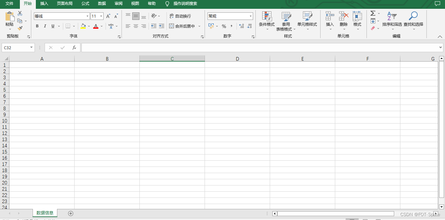Decrease indent icon

(154, 26)
